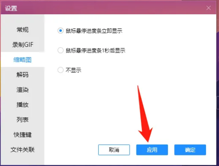
Task: Open the 常规 settings tab
Action: click(x=22, y=30)
